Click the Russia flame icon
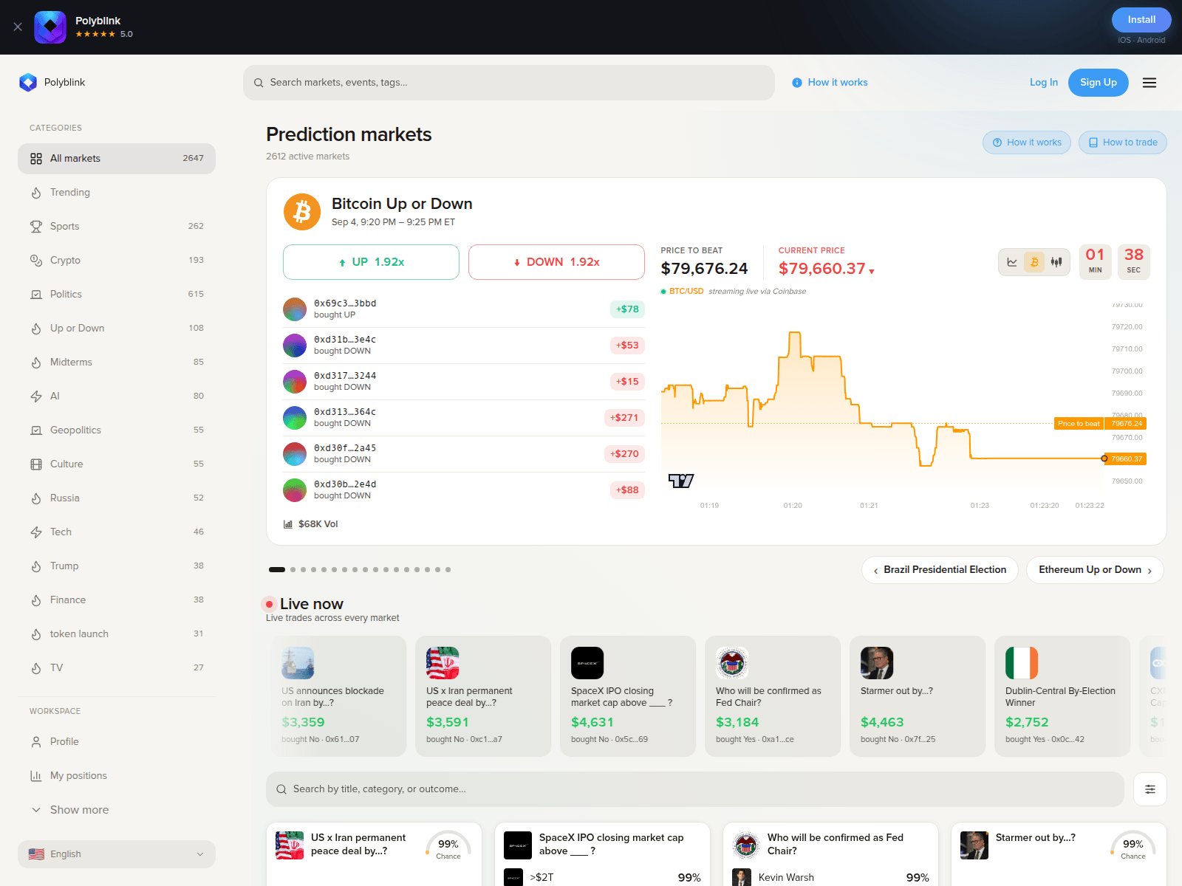 36,498
